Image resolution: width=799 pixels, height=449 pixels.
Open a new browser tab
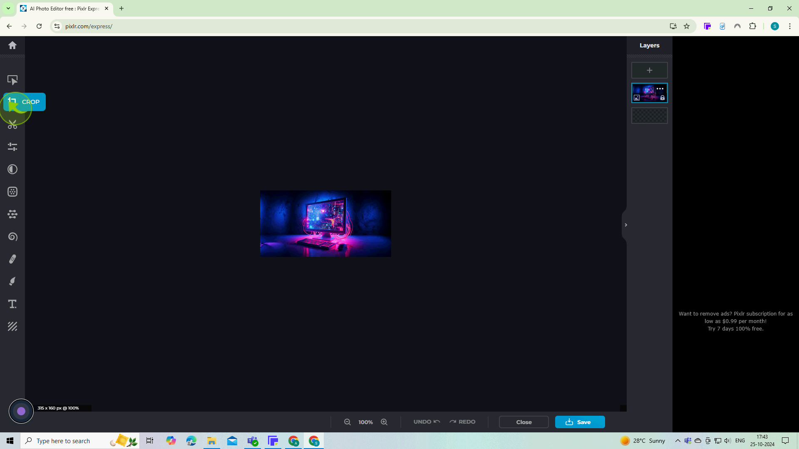(x=122, y=8)
